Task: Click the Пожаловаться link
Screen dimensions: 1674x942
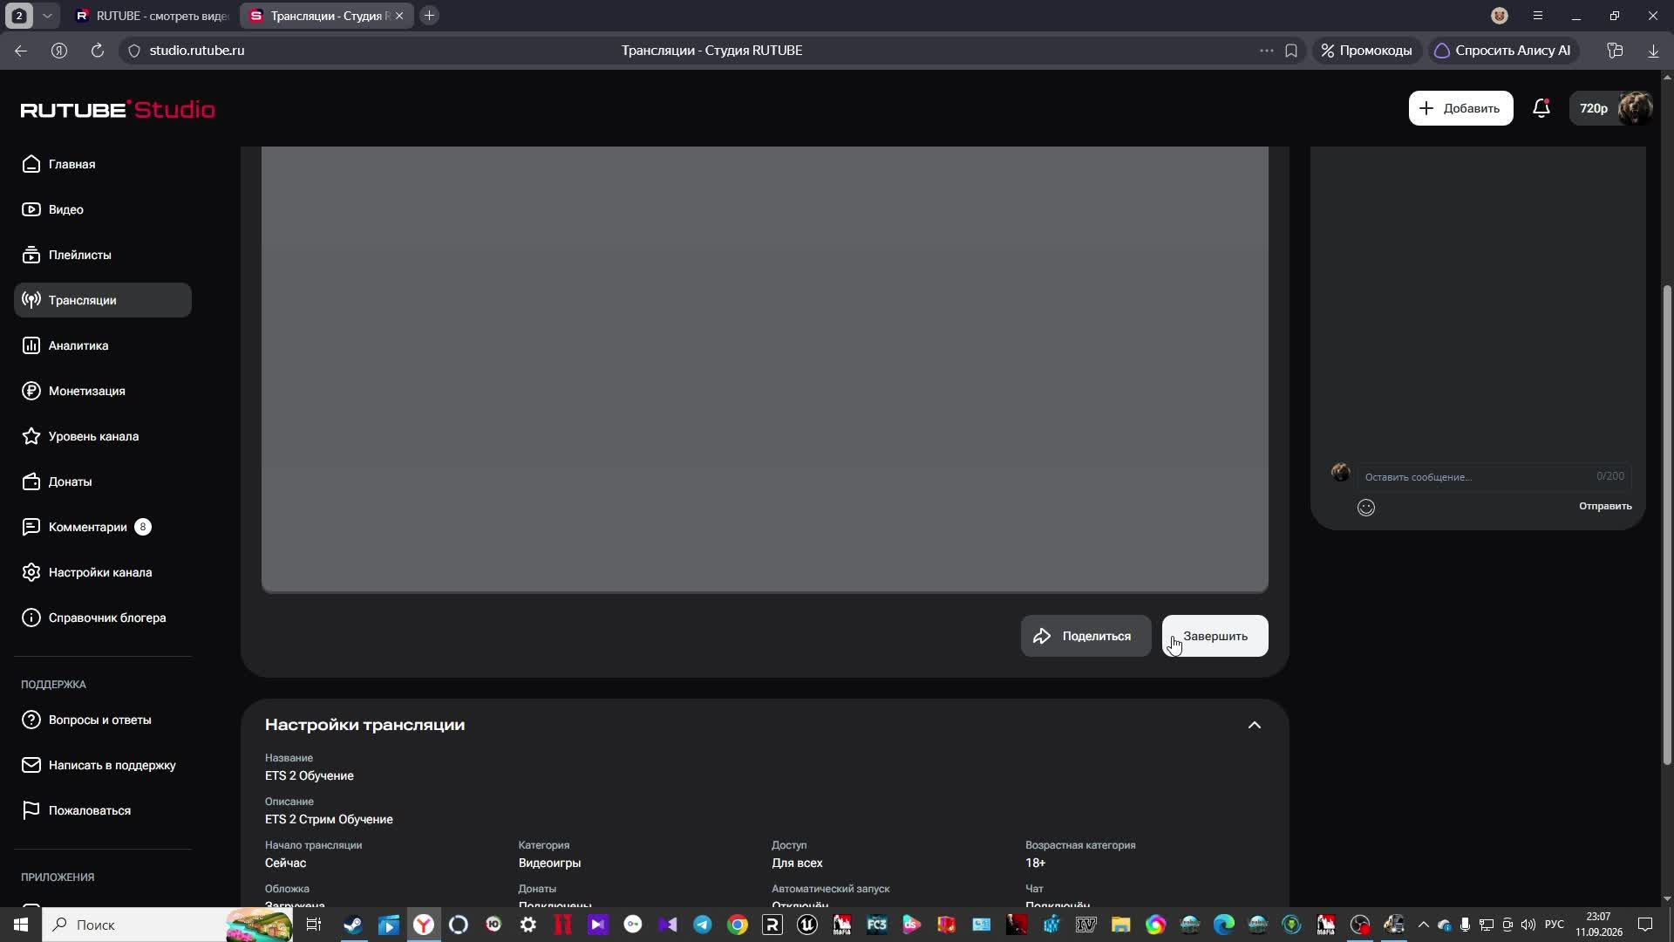Action: point(103,810)
